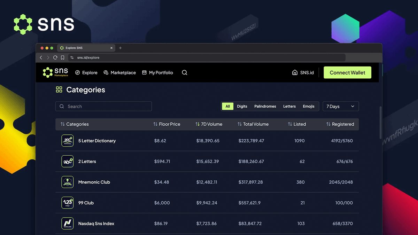Click the 5 Letter Dictionary category icon
This screenshot has width=418, height=235.
point(68,141)
